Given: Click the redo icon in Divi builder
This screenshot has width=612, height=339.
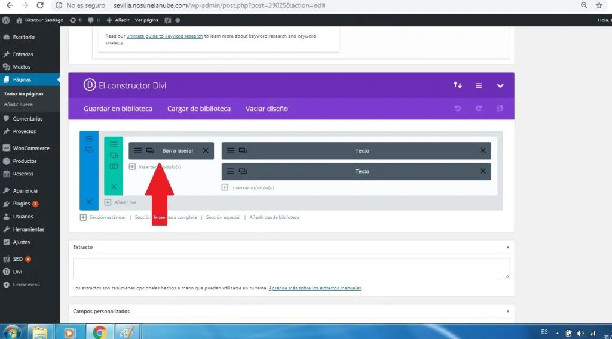Looking at the screenshot, I should pos(479,109).
